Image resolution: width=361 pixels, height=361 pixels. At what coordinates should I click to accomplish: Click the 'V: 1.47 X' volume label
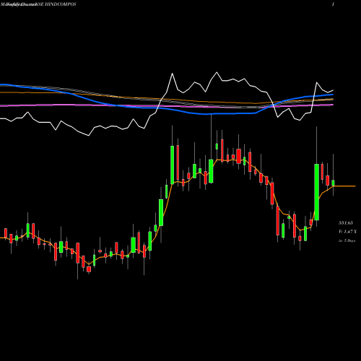347,232
